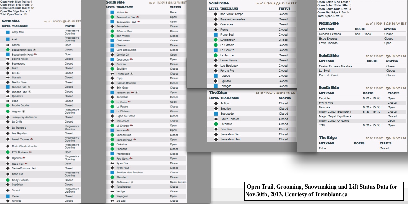This screenshot has width=408, height=204.
Task: Click the blue square beside Escapade
Action: 216,114
